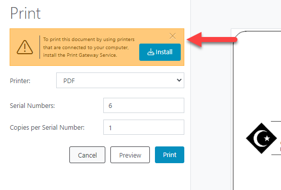The image size is (281, 190).
Task: Click the Print page heading
Action: 25,13
